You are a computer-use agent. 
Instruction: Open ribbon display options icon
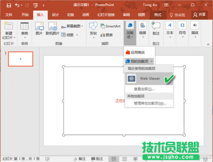click(166, 5)
